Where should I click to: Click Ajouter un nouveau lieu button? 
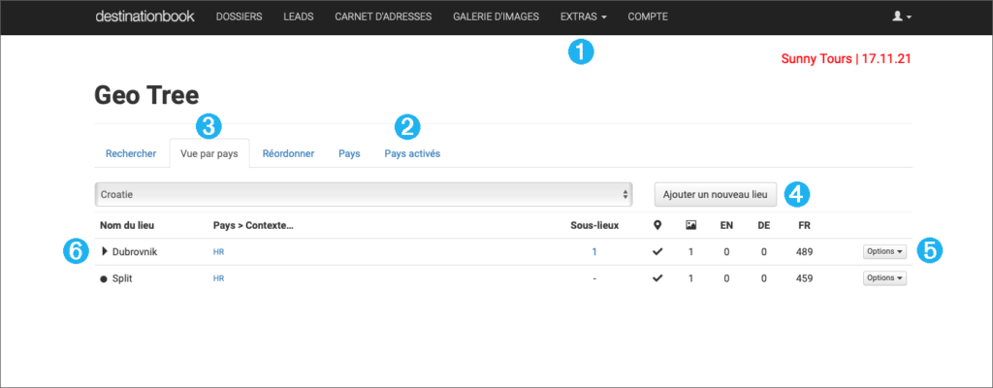pyautogui.click(x=715, y=194)
